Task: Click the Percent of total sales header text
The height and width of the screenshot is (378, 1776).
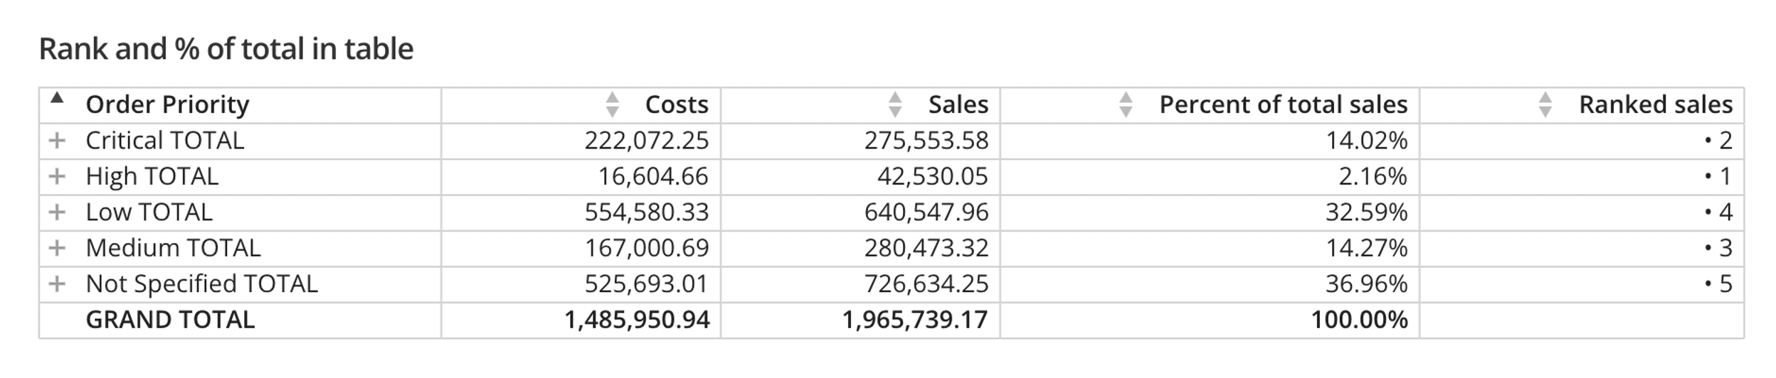Action: pos(1284,104)
